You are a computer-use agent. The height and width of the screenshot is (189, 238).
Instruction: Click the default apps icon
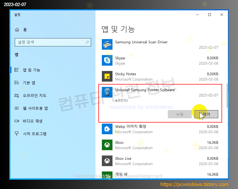point(16,82)
